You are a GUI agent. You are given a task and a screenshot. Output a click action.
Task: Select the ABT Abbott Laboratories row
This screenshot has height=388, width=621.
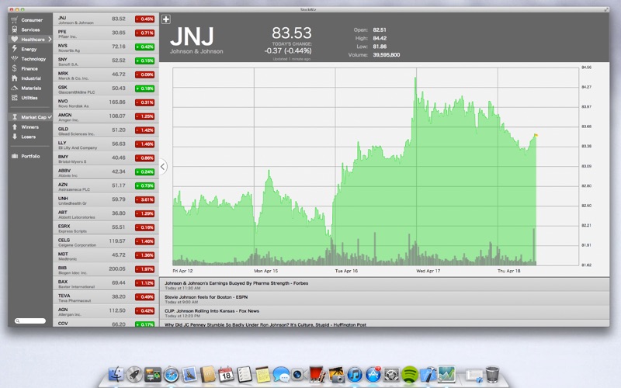pyautogui.click(x=106, y=213)
